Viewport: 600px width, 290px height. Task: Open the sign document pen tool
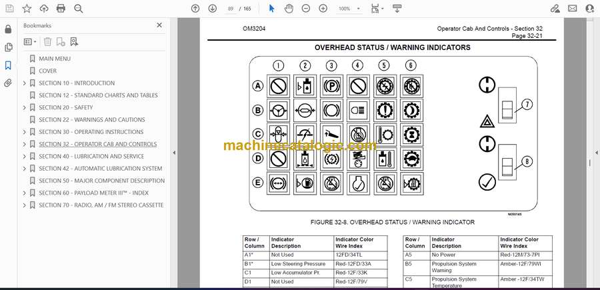click(x=555, y=9)
